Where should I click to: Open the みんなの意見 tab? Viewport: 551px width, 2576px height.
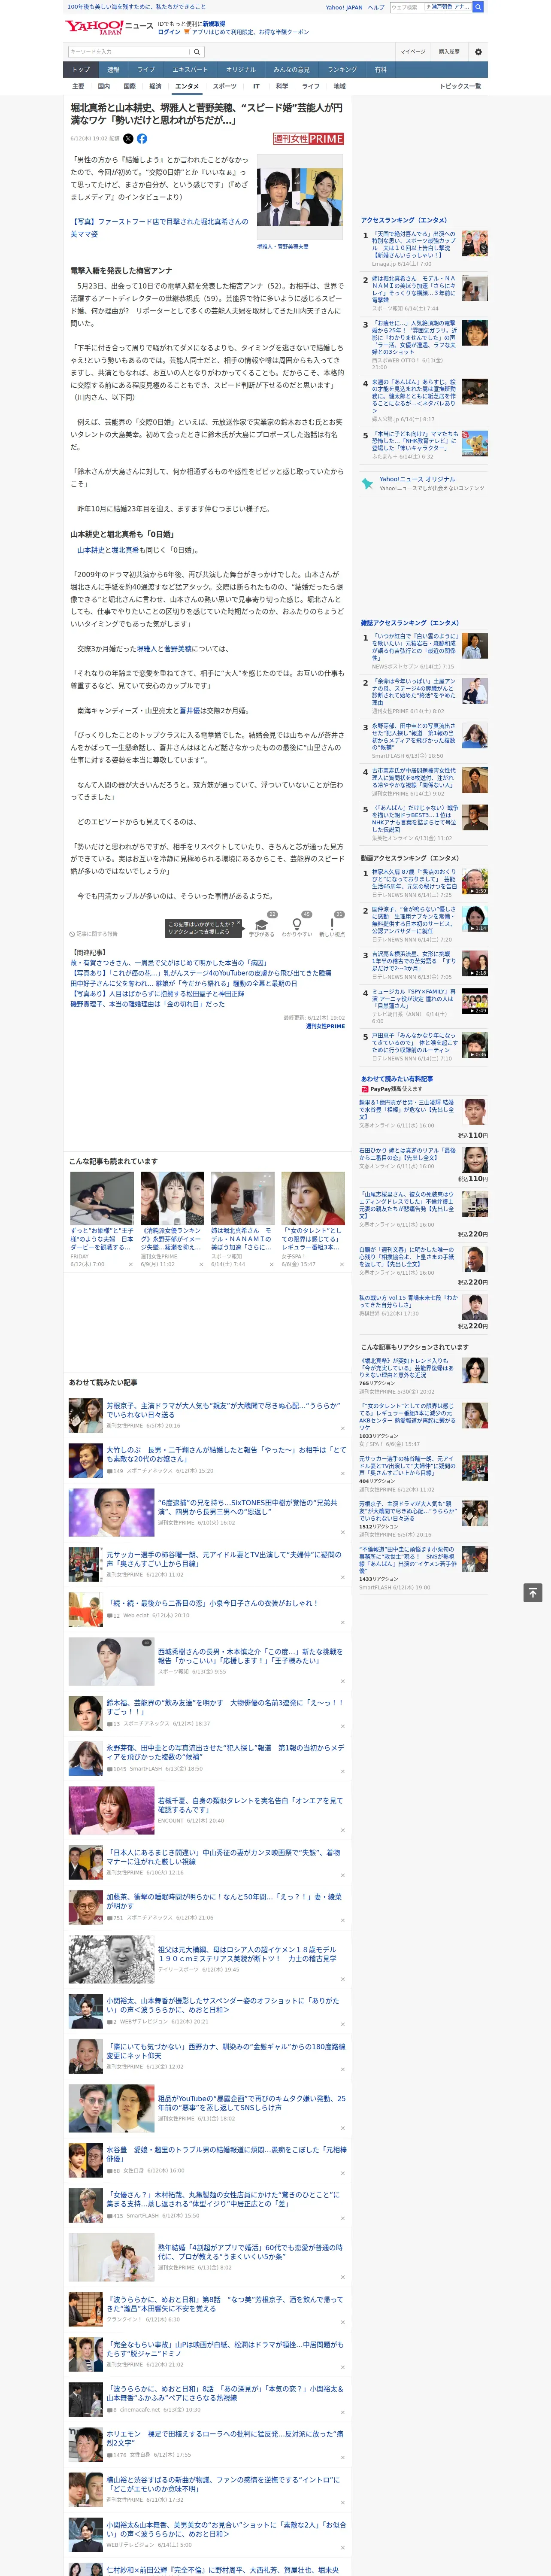(292, 70)
